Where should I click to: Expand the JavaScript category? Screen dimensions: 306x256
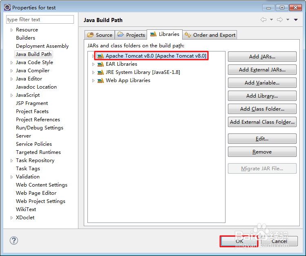11,95
